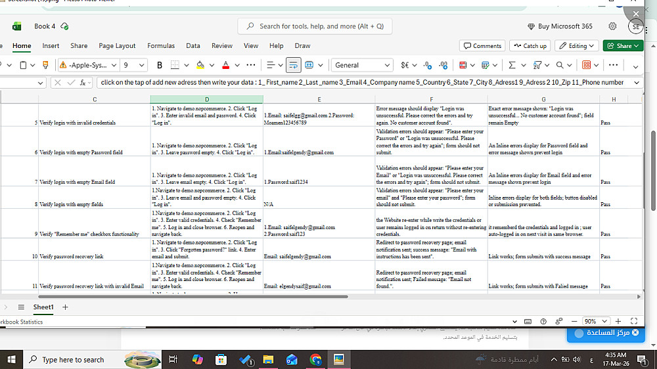Click the red add-ins grid icon
Image resolution: width=657 pixels, height=369 pixels.
586,66
